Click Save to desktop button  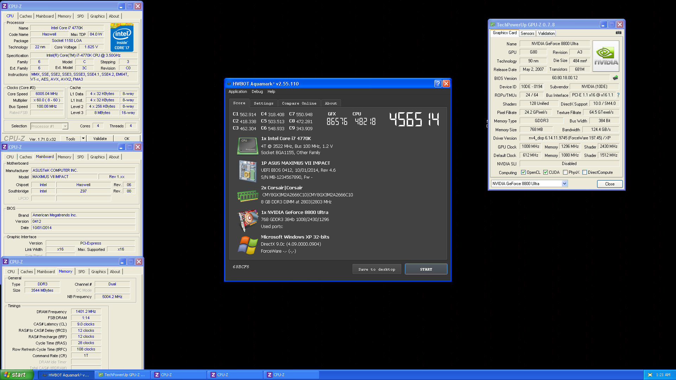coord(377,269)
